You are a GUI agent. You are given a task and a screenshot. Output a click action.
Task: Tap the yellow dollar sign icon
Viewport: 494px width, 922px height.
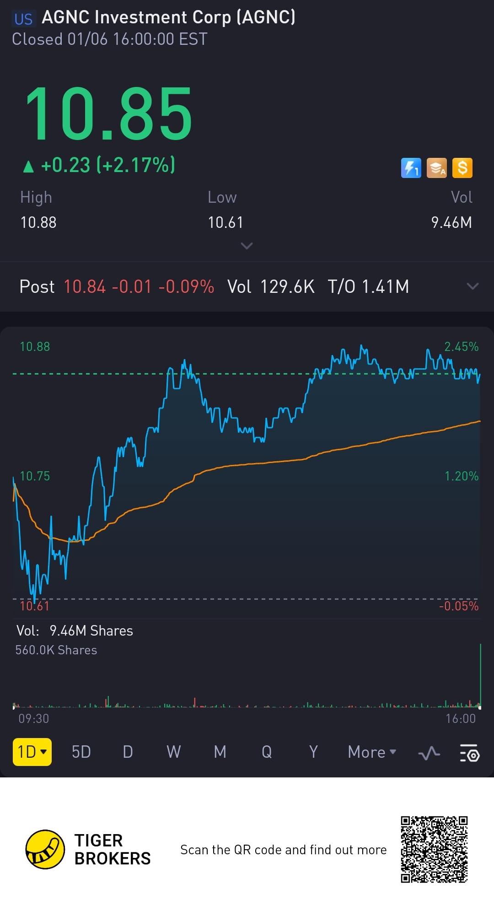[462, 168]
